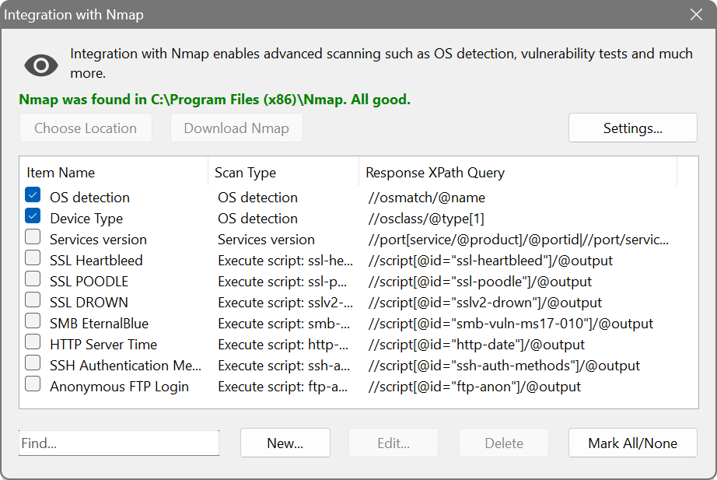Enable the SSH Authentication Methods checkbox

(x=33, y=363)
